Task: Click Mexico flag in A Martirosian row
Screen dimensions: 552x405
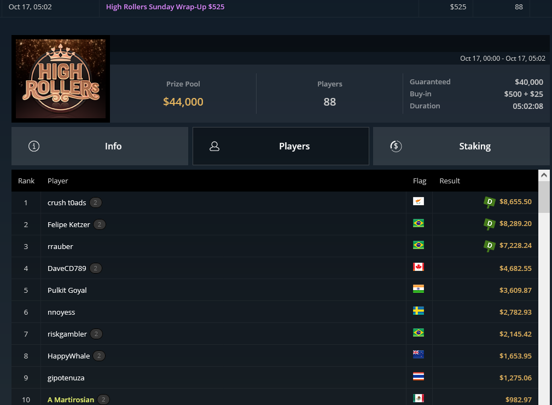Action: point(418,398)
